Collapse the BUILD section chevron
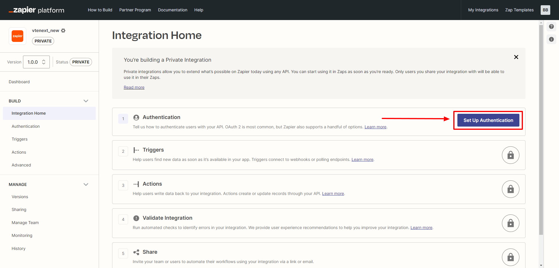This screenshot has width=559, height=268. click(x=86, y=101)
